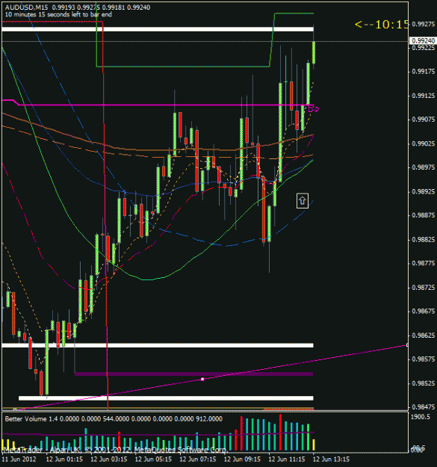Click the magenta DP pivot label
The height and width of the screenshot is (467, 437).
point(313,110)
